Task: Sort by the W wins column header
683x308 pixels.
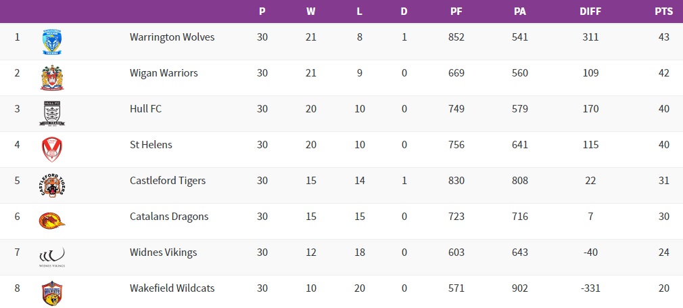Action: point(311,12)
